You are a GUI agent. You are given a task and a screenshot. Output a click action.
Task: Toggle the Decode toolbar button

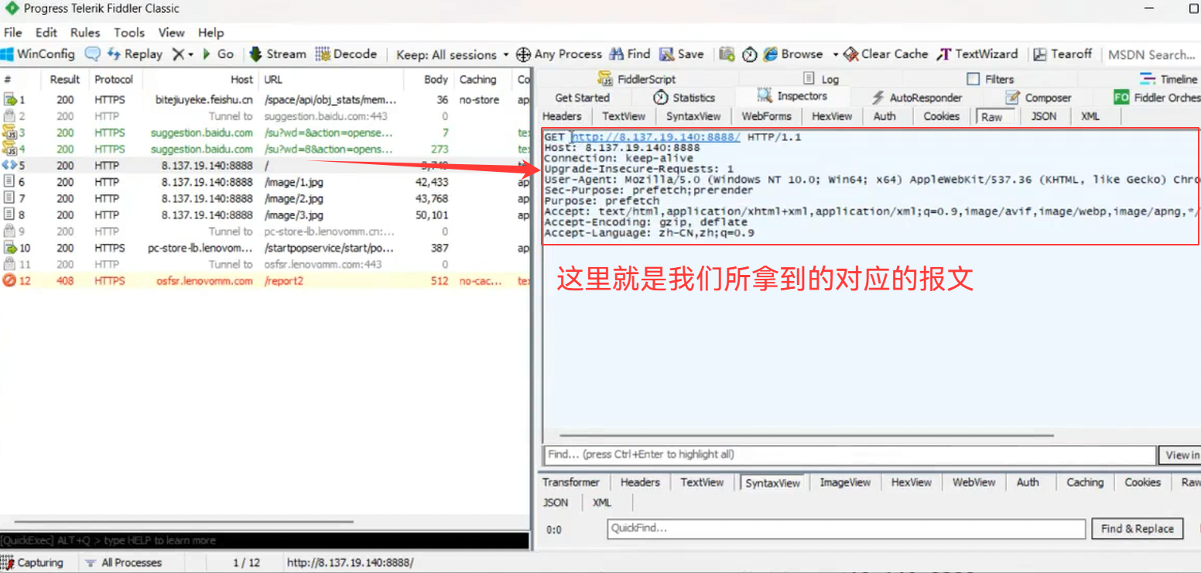[346, 54]
